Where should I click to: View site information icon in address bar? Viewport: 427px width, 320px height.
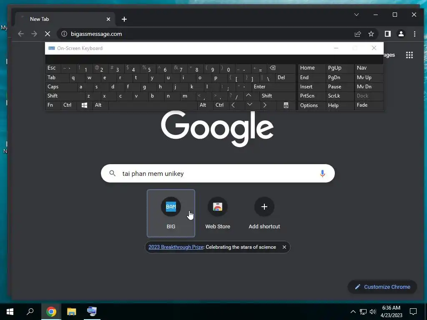click(64, 34)
